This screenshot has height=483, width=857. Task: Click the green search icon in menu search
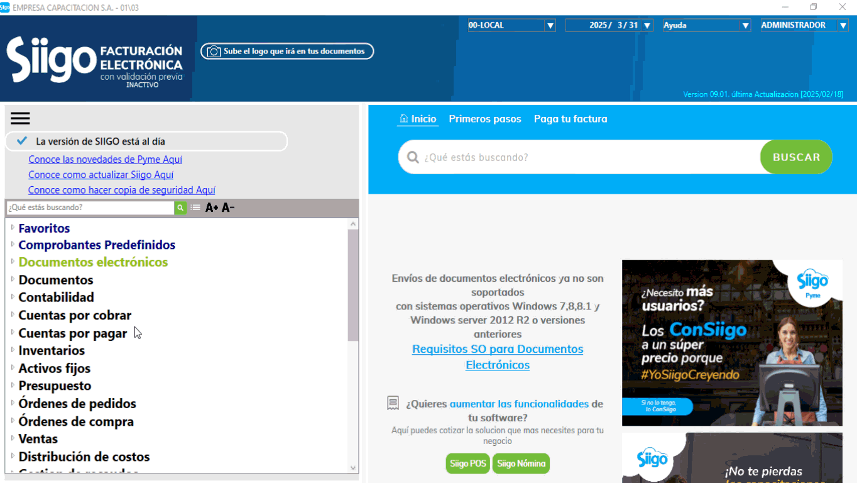[180, 208]
